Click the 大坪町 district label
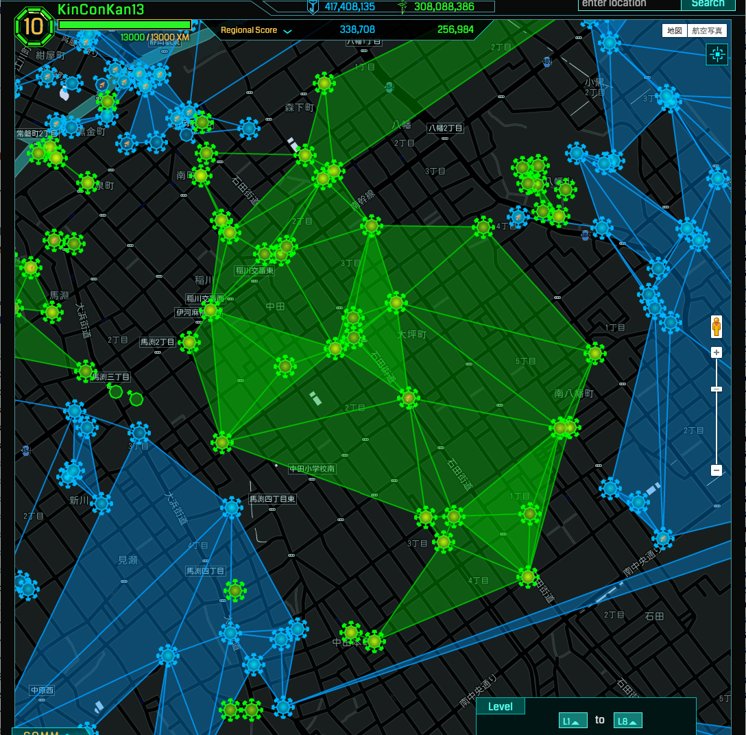 (411, 335)
